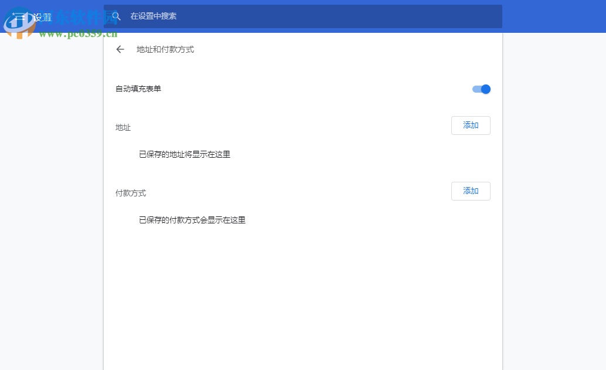This screenshot has width=606, height=370.
Task: Click the 添加 button next to 付款方式
Action: click(x=471, y=191)
